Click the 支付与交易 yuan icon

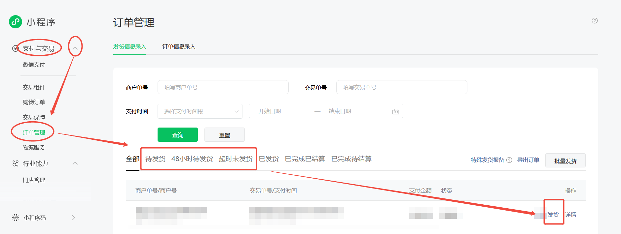[x=15, y=48]
